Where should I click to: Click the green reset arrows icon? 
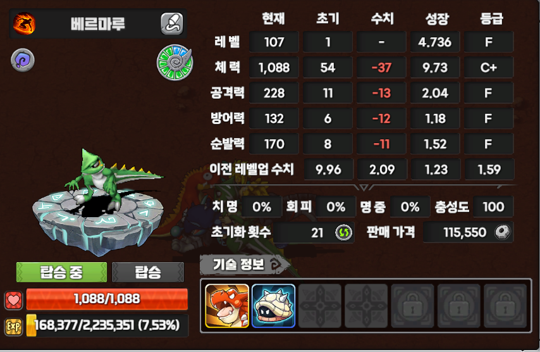tap(344, 232)
